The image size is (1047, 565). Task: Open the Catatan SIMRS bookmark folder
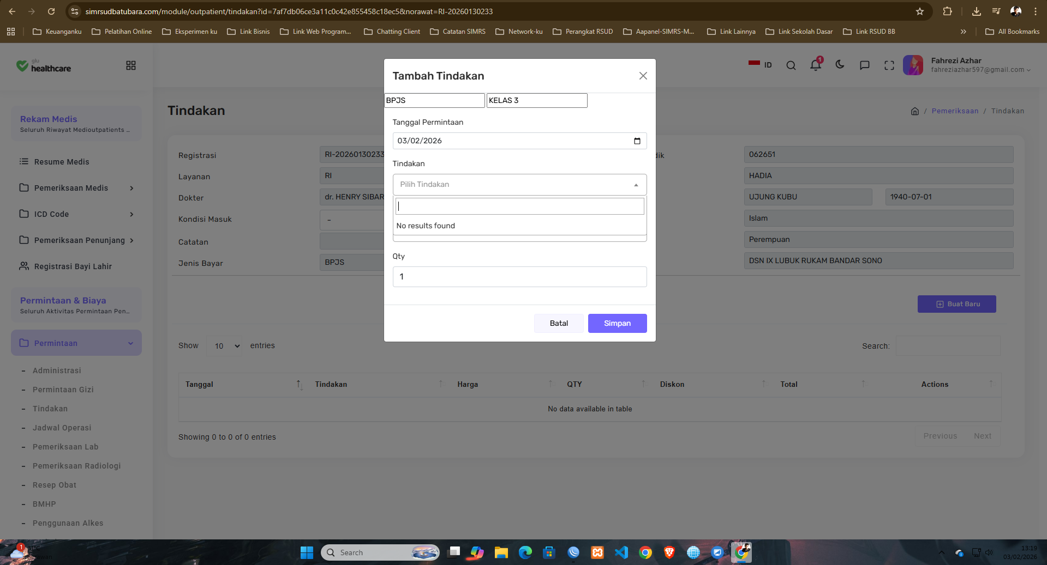[458, 32]
